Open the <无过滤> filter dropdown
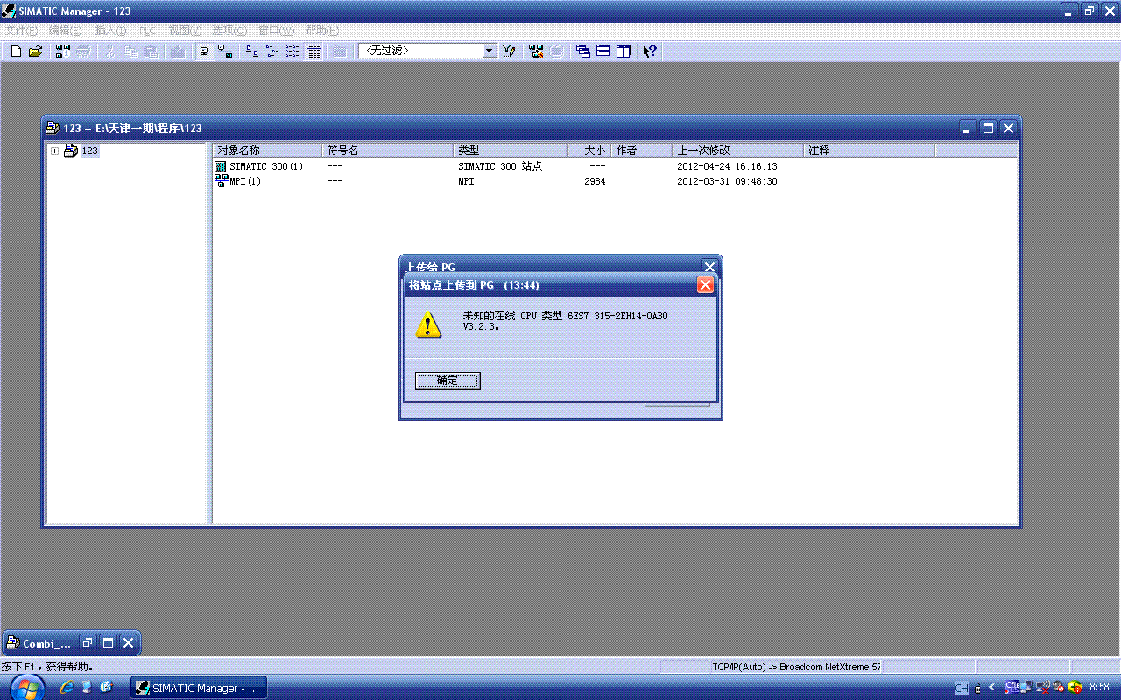Screen dimensions: 1121x700 490,52
